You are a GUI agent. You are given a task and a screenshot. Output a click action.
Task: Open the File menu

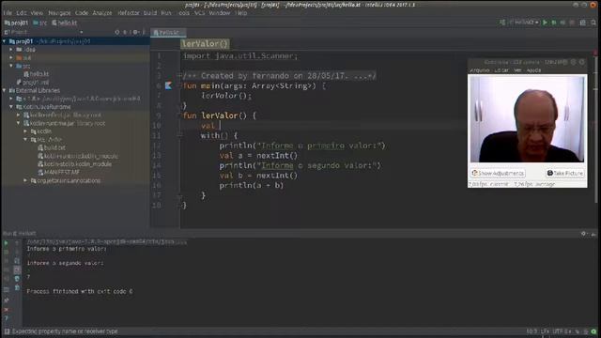pyautogui.click(x=8, y=13)
